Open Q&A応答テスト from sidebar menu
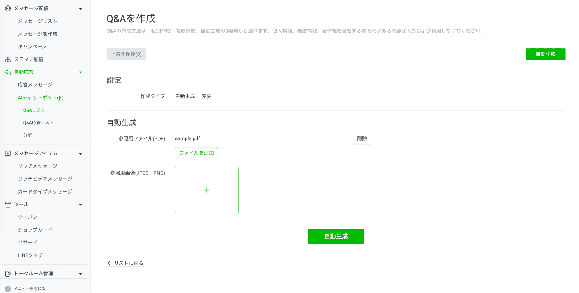Viewport: 579px width, 293px height. pos(38,122)
